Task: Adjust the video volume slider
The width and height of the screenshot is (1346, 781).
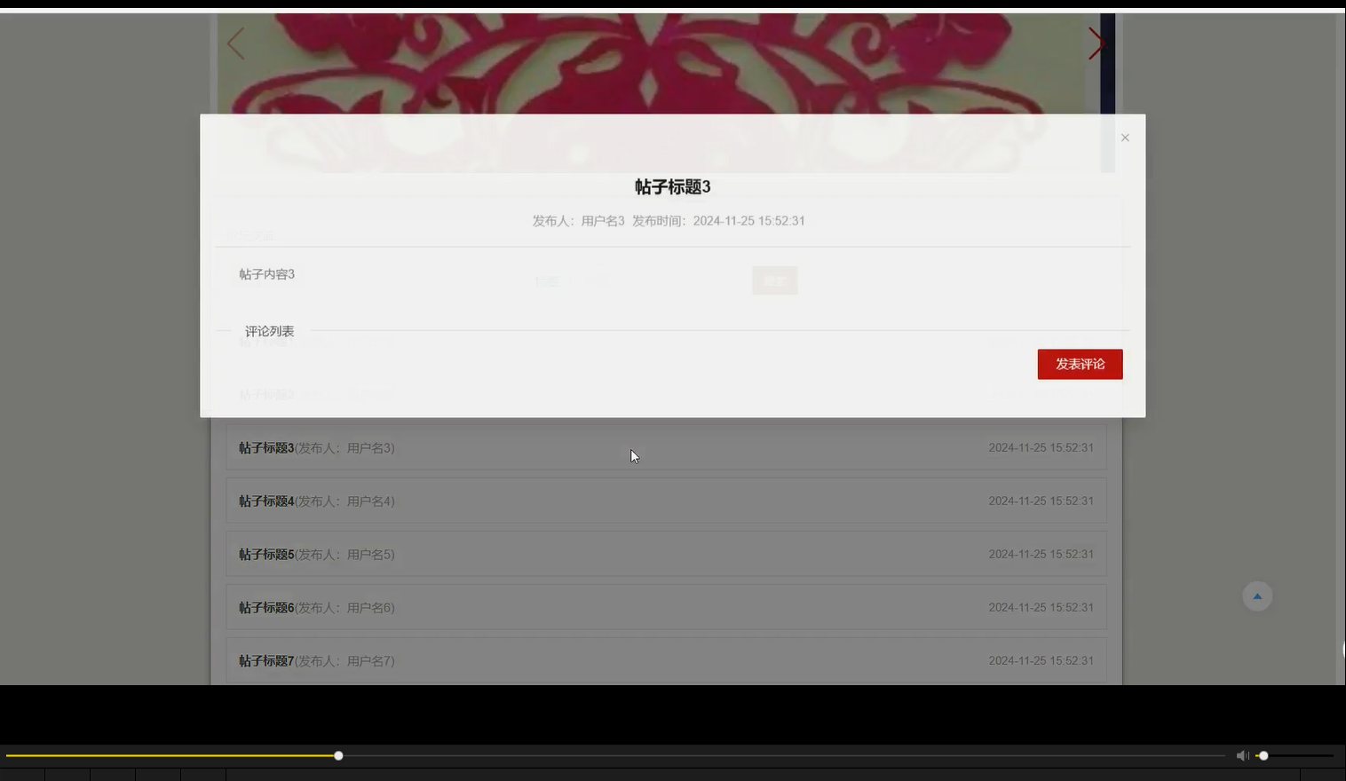Action: point(1295,755)
